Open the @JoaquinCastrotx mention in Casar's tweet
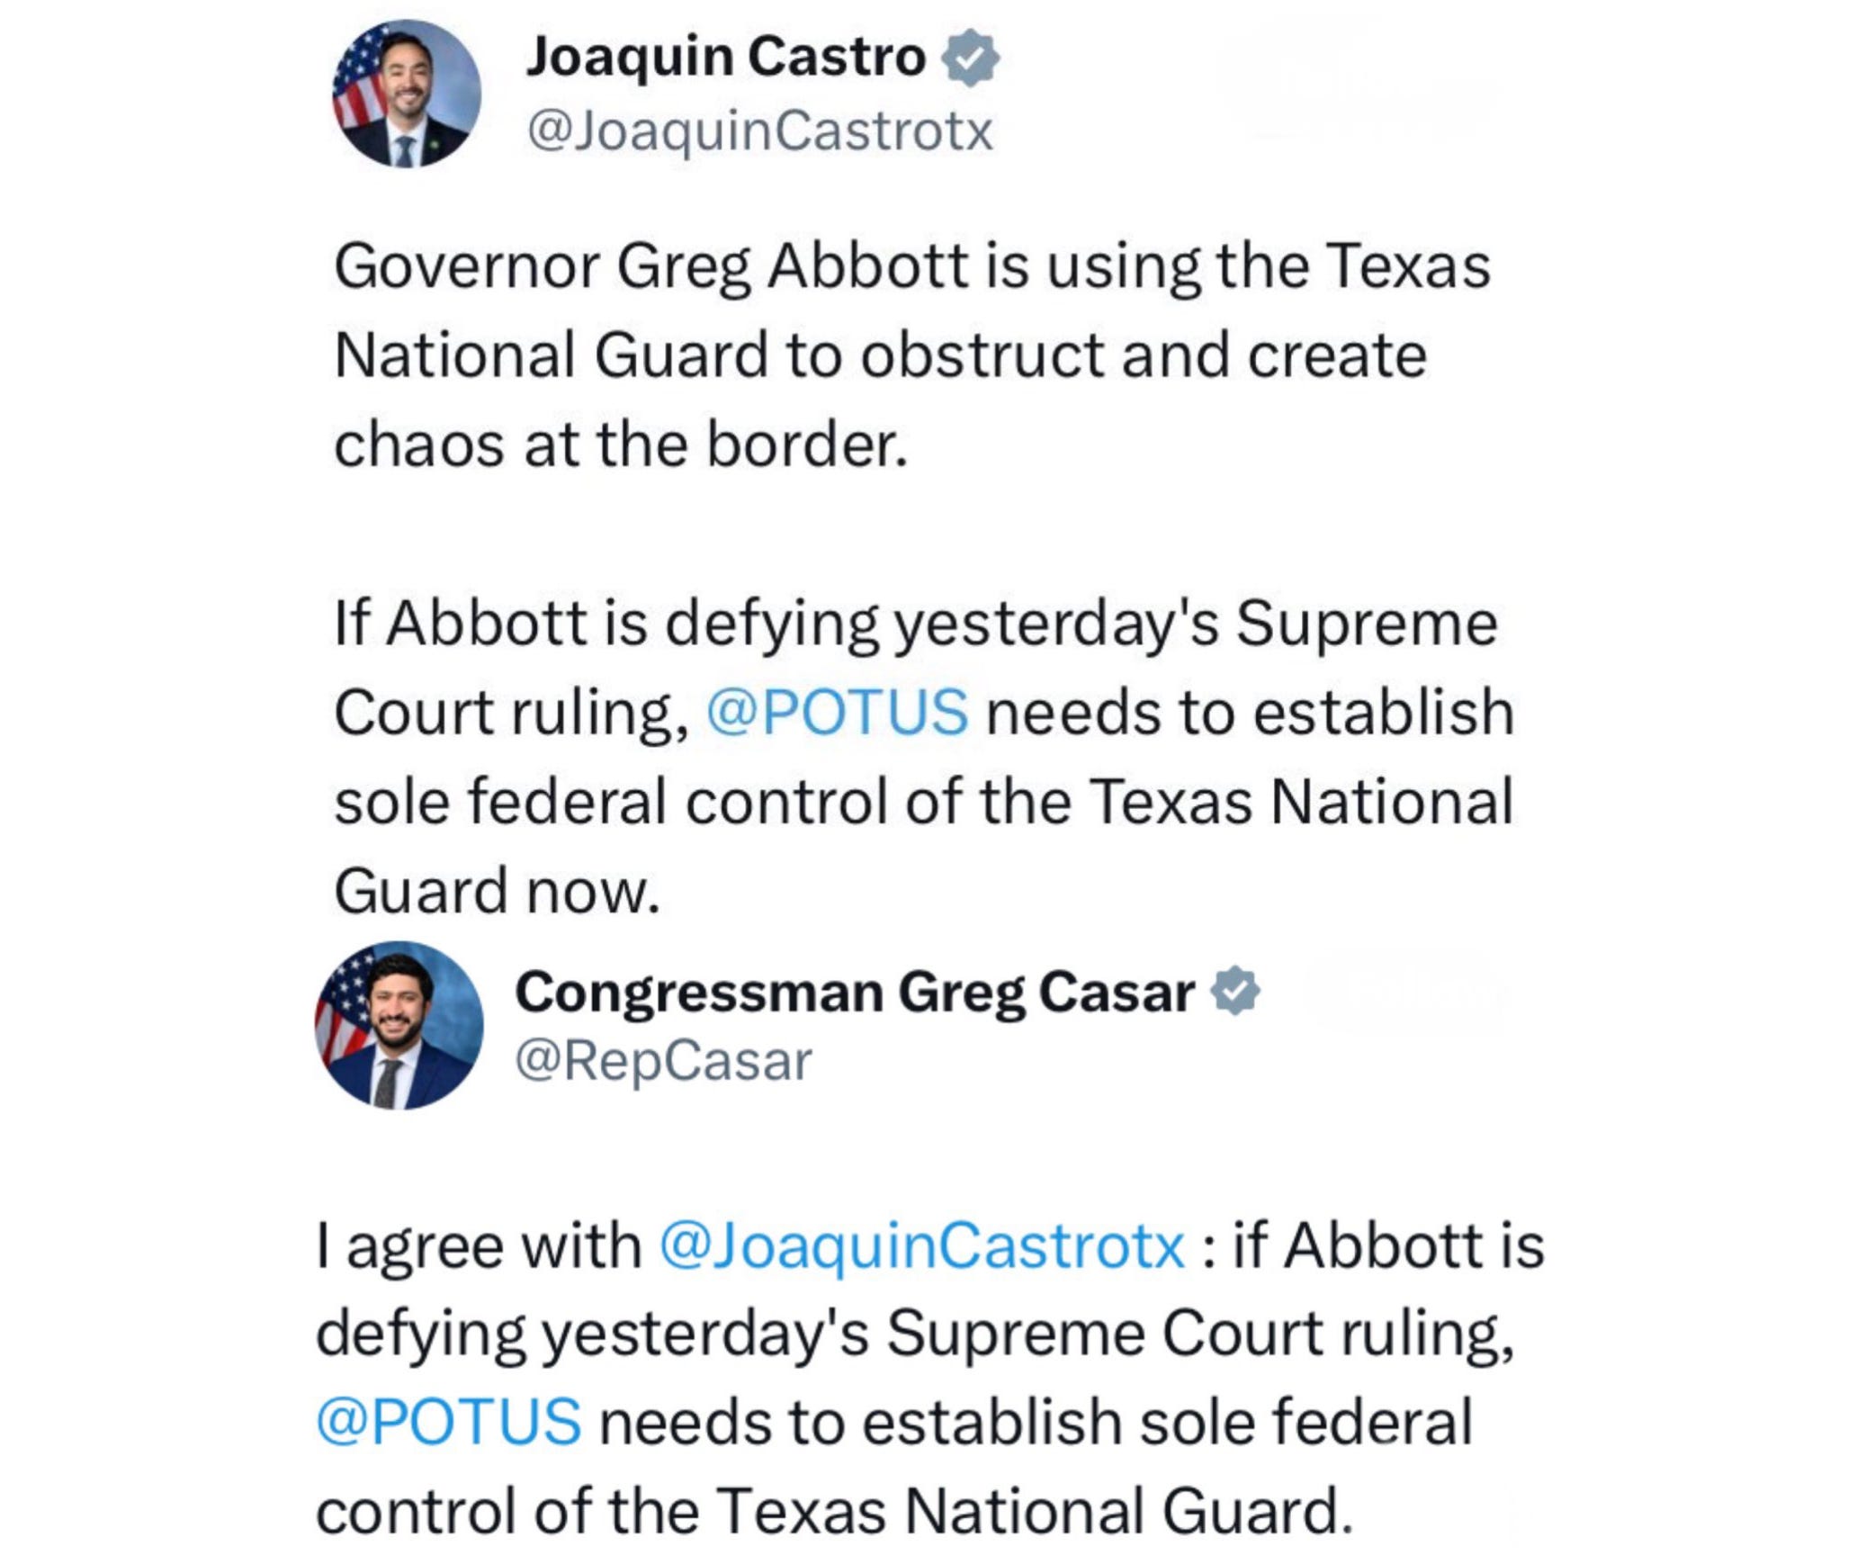Image resolution: width=1866 pixels, height=1564 pixels. coord(921,1245)
